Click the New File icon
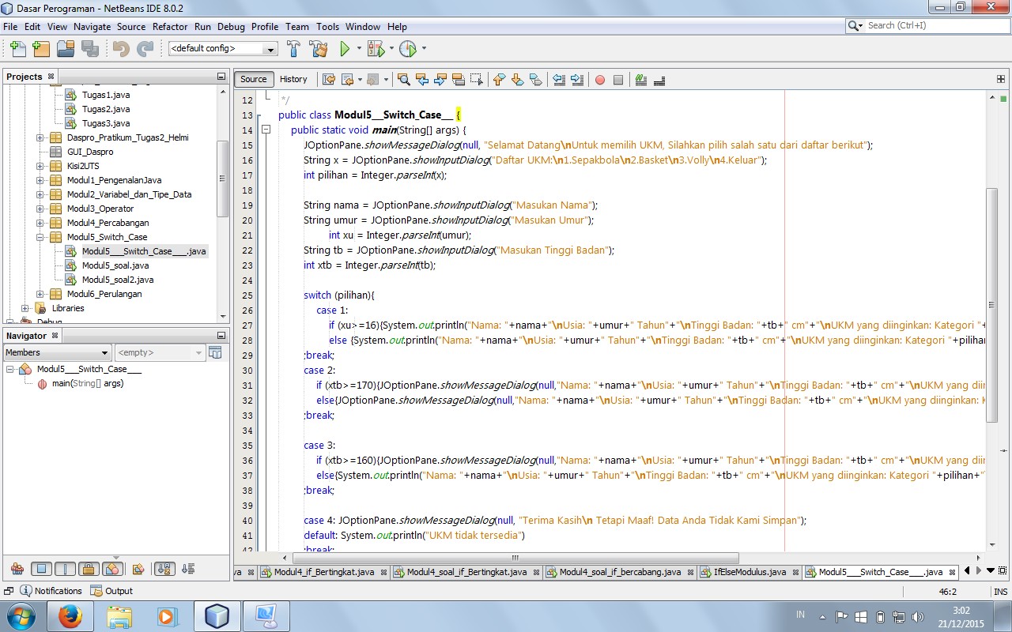The image size is (1012, 632). click(x=17, y=49)
